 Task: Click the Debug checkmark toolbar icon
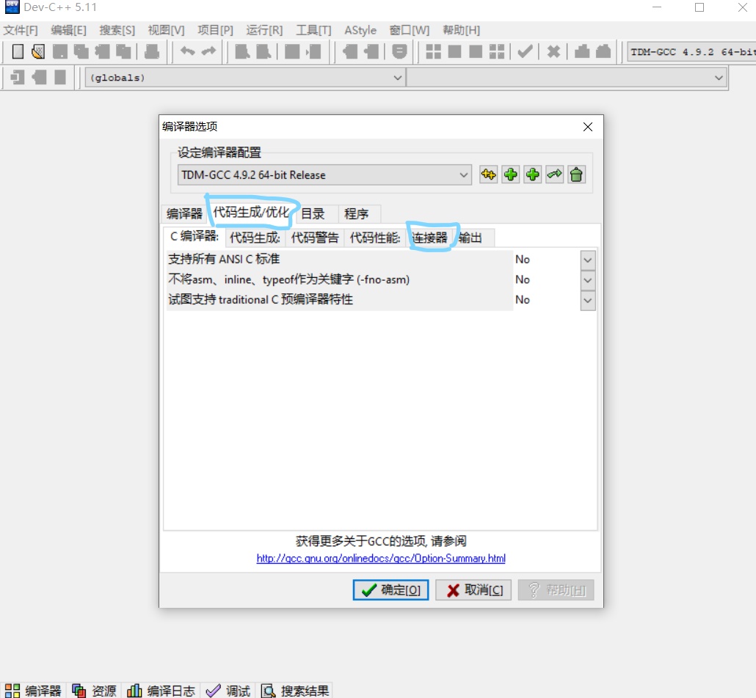coord(525,51)
